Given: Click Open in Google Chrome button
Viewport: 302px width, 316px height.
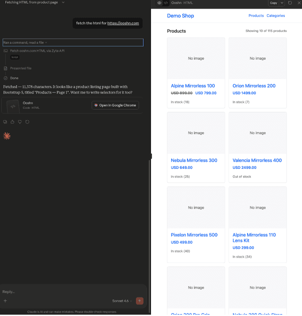Looking at the screenshot, I should coord(115,105).
